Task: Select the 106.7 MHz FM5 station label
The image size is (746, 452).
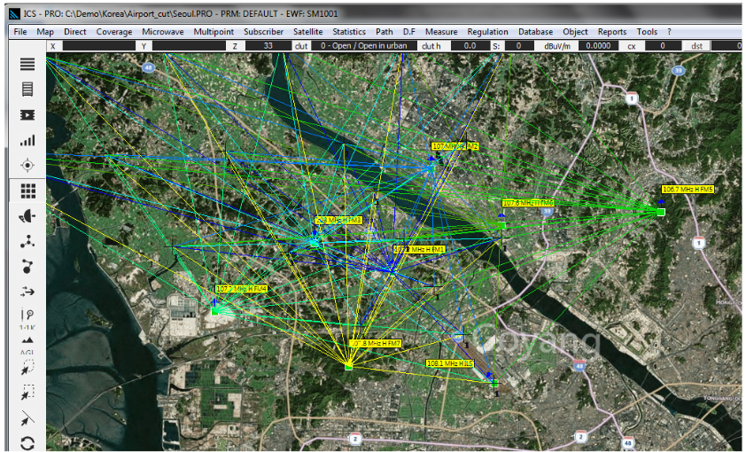Action: (688, 189)
